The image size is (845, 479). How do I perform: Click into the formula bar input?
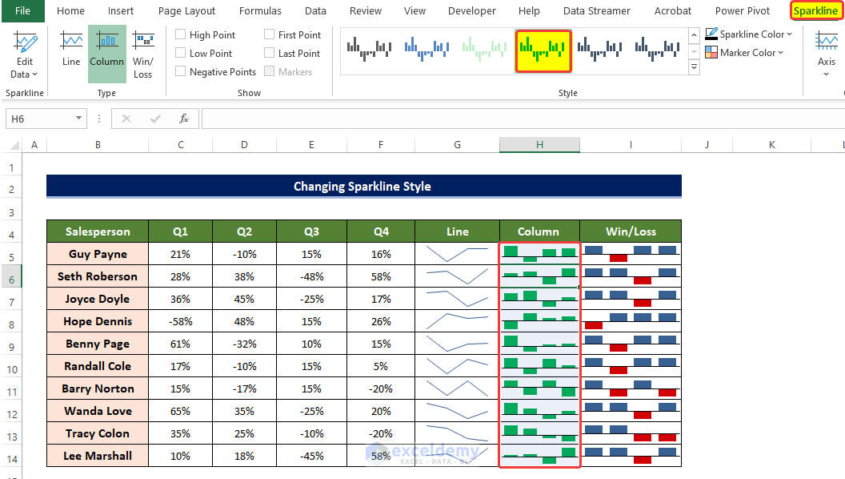pyautogui.click(x=523, y=119)
